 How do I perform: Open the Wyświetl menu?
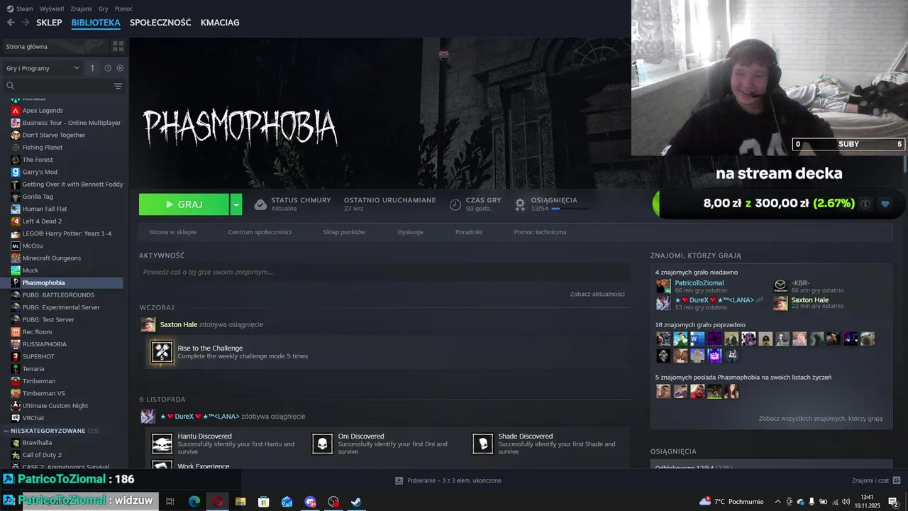point(52,9)
